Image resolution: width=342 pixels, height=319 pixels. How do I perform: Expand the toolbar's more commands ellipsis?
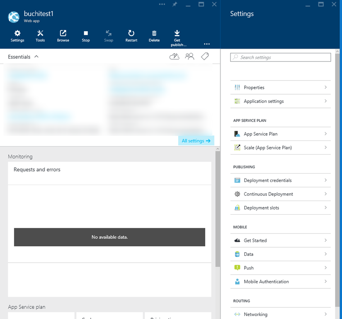coord(206,44)
